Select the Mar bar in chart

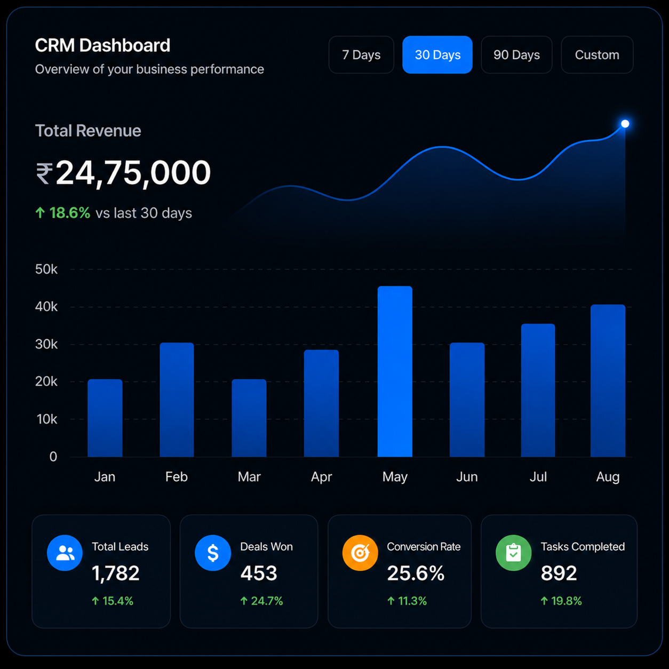click(x=249, y=418)
